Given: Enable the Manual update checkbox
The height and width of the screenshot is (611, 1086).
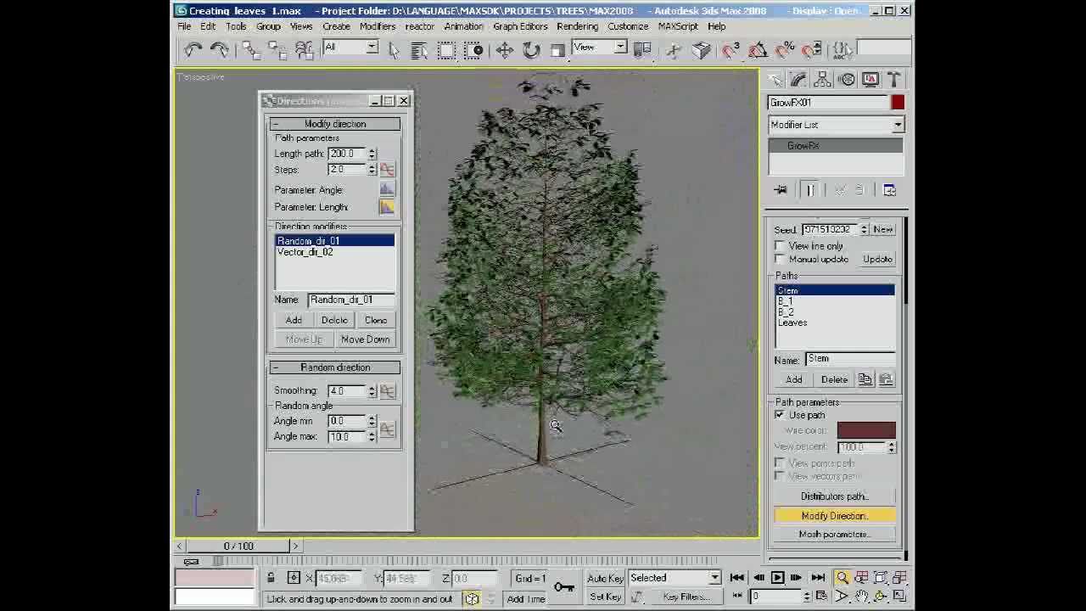Looking at the screenshot, I should point(780,259).
